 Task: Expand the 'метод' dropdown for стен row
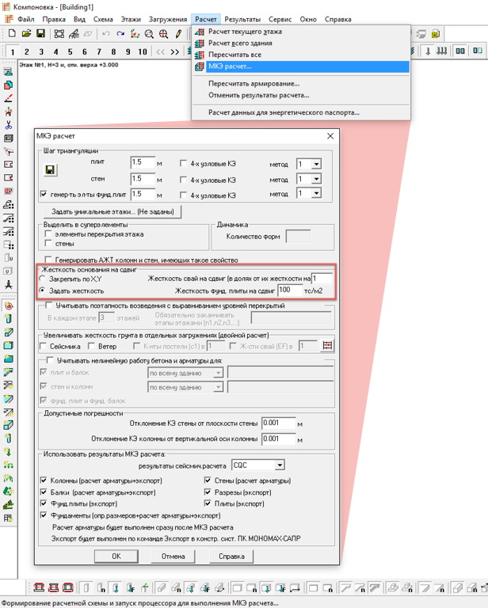click(316, 179)
